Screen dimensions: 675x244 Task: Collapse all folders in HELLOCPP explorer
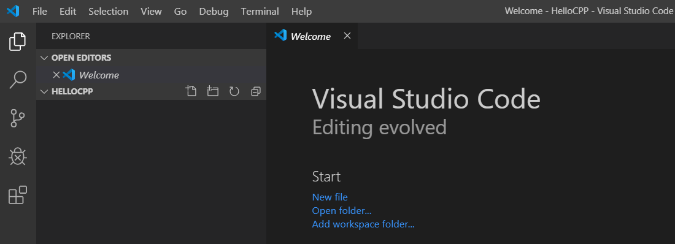pos(256,91)
